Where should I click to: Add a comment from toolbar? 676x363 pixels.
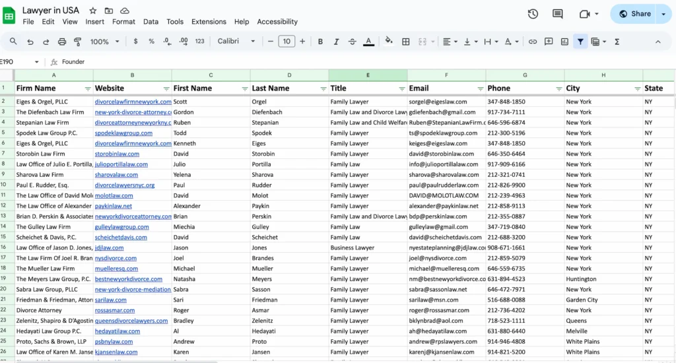pos(549,42)
